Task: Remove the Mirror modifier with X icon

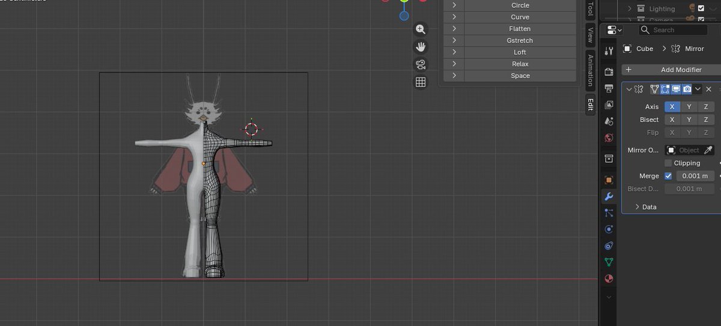Action: pyautogui.click(x=708, y=89)
